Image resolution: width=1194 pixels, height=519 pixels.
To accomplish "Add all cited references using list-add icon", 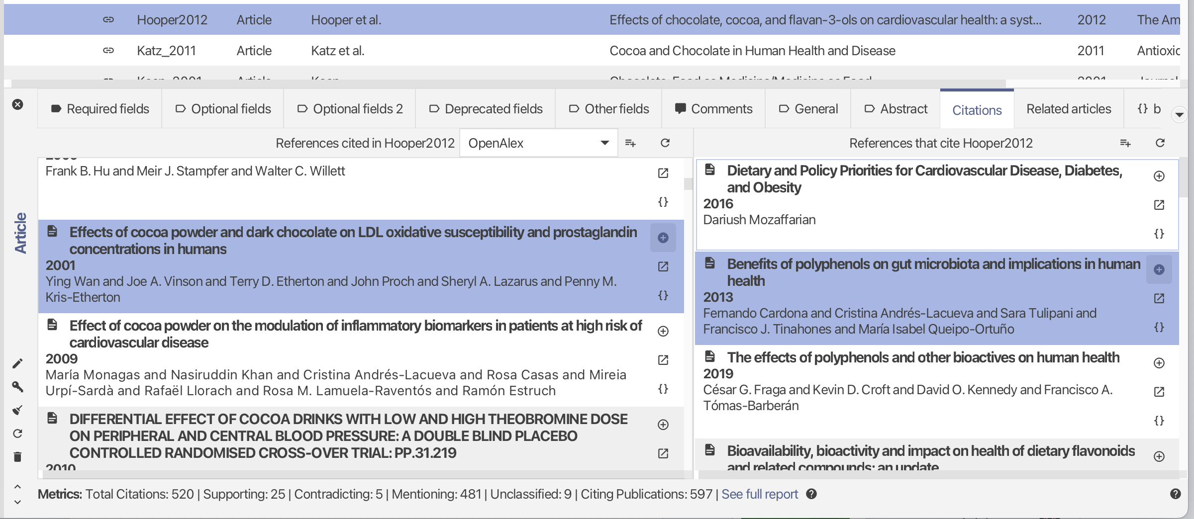I will point(630,143).
